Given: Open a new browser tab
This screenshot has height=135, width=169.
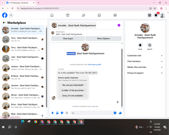Looking at the screenshot, I should point(39,3).
